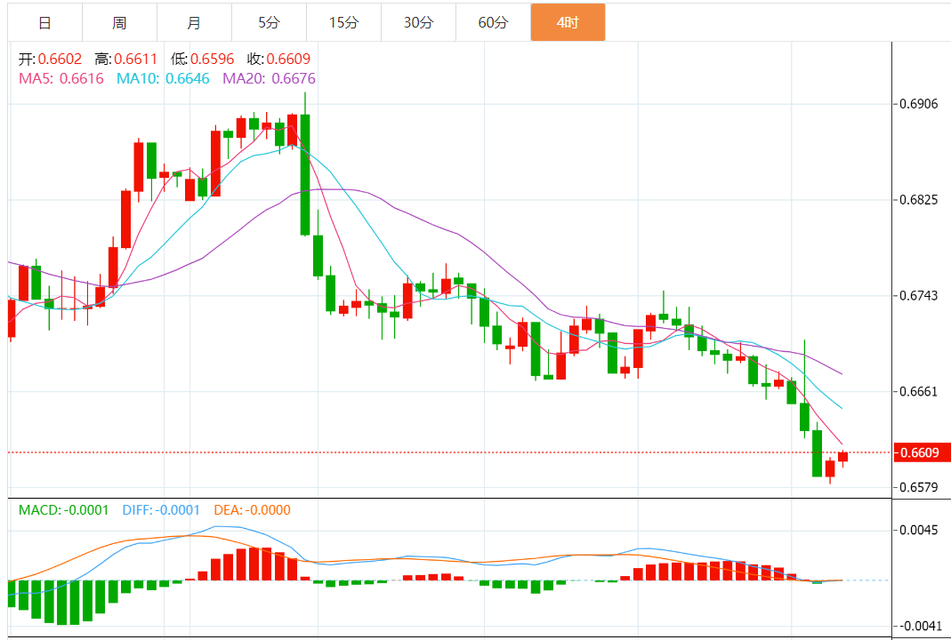
Task: Open the 月 monthly timeframe tab
Action: [x=194, y=22]
